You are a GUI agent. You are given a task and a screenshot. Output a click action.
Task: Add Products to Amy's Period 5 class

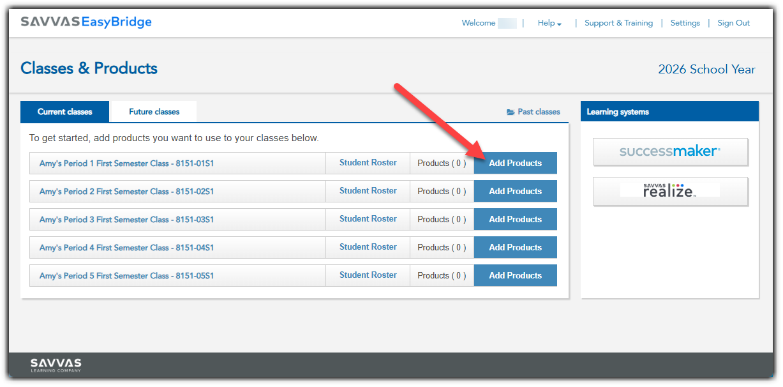point(515,275)
